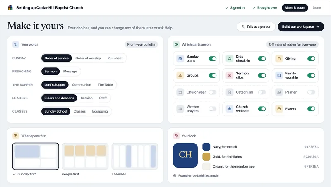Click the Catechism document icon
The image size is (331, 187).
[230, 92]
